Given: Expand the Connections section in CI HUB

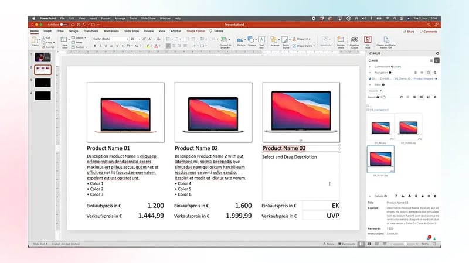Looking at the screenshot, I should [x=370, y=66].
